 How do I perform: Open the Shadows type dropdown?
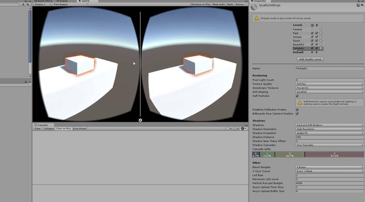[329, 125]
